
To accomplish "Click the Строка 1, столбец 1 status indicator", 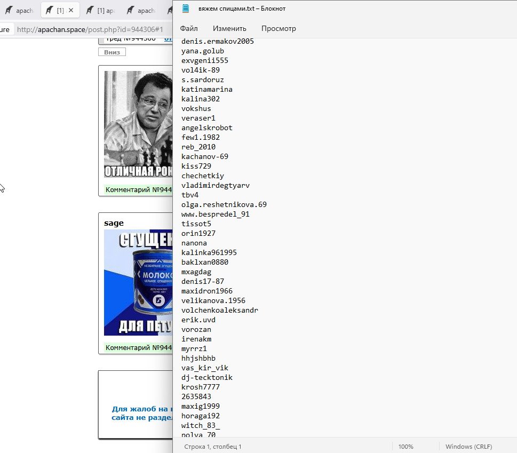I will click(213, 447).
